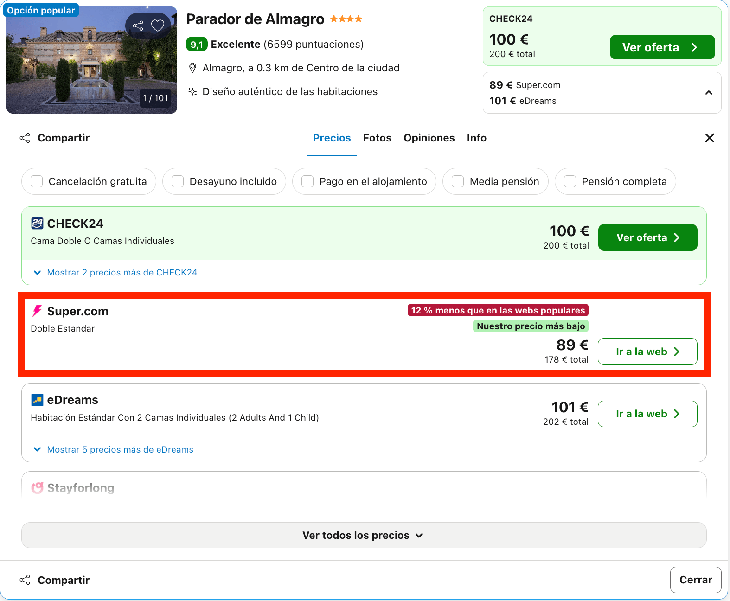Image resolution: width=730 pixels, height=601 pixels.
Task: Click the 9,1 rating badge
Action: point(197,45)
